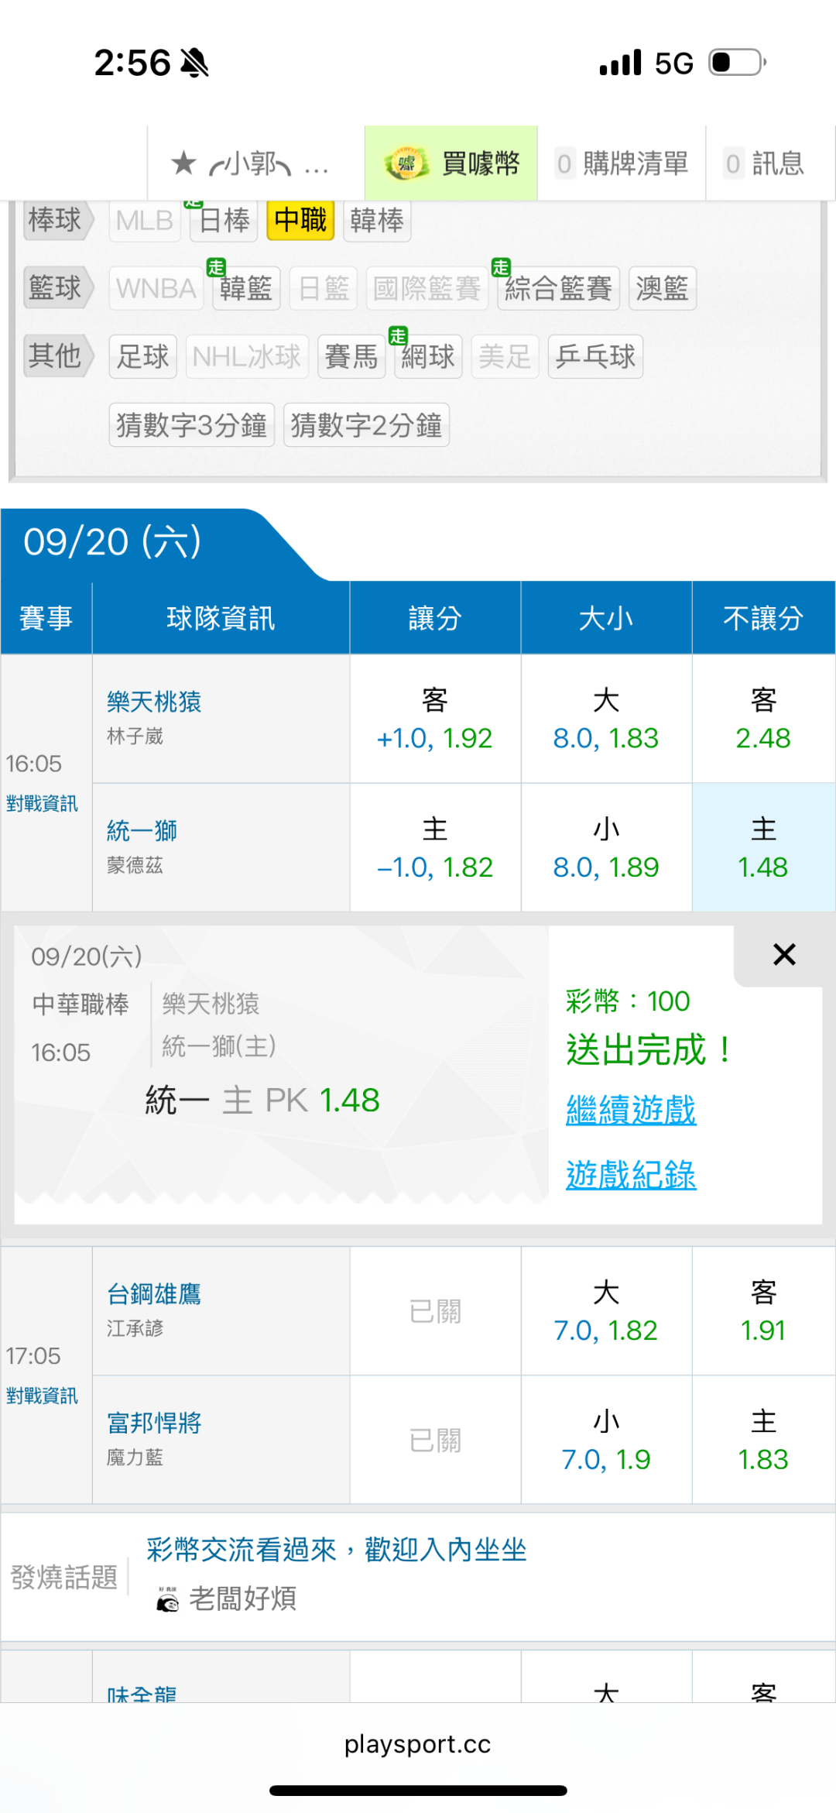Pick under 7.0 at 1.9
This screenshot has height=1813, width=836.
pos(606,1440)
